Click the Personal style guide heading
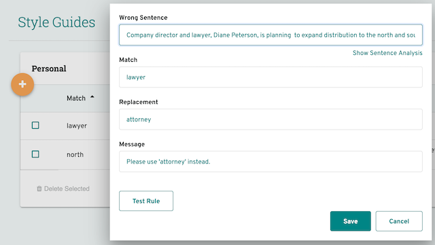This screenshot has width=435, height=245. tap(49, 69)
